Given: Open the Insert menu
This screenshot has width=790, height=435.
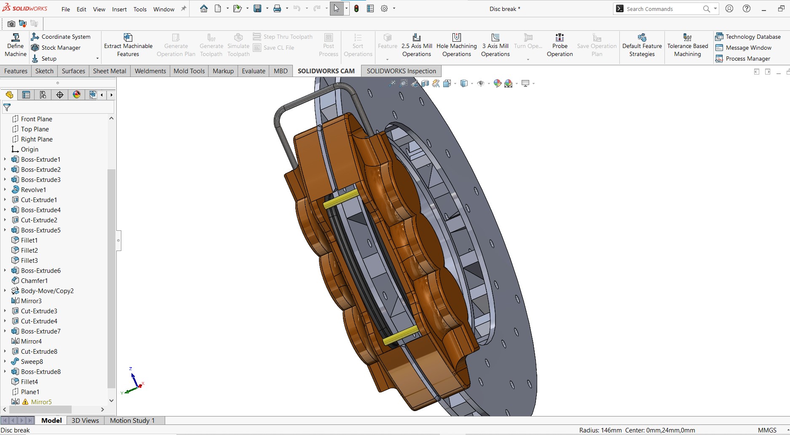Looking at the screenshot, I should [x=119, y=9].
